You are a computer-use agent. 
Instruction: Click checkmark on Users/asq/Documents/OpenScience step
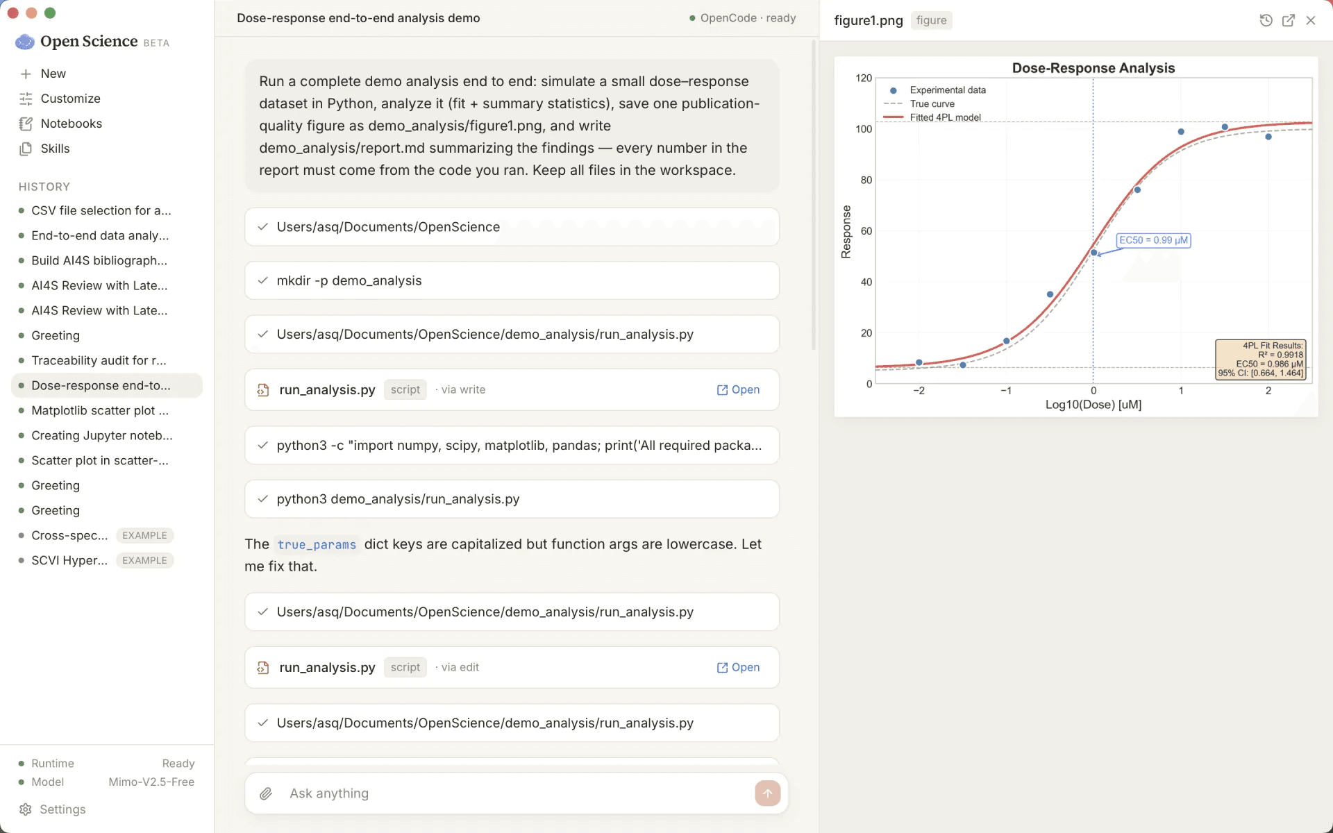coord(263,227)
